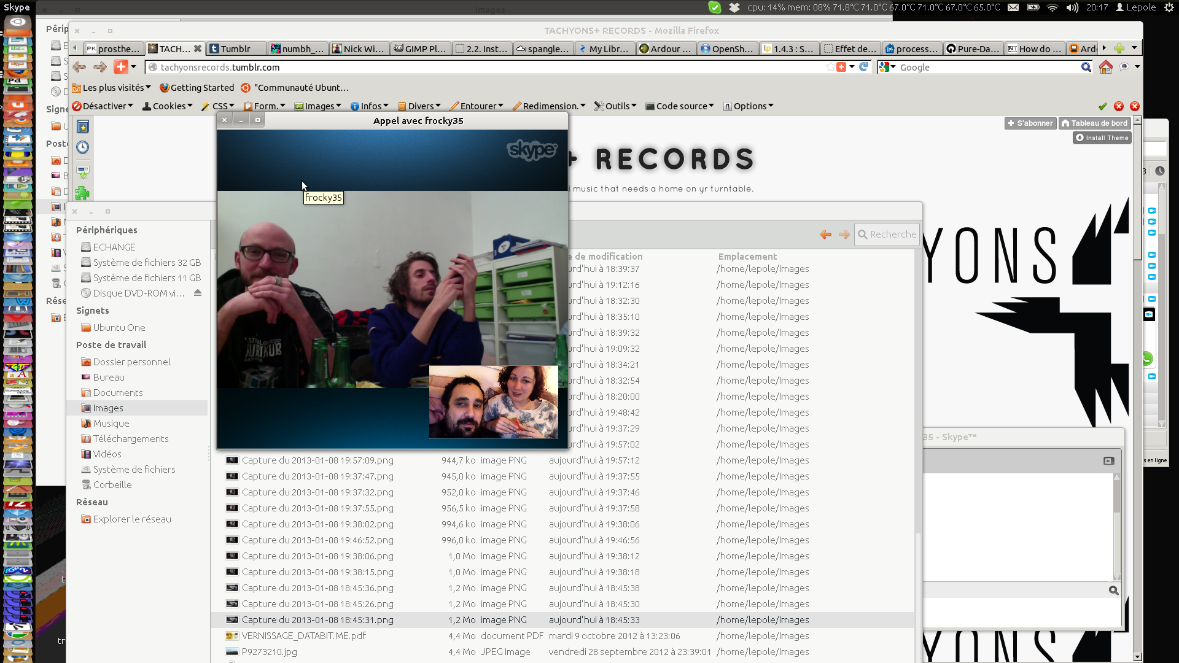Image resolution: width=1179 pixels, height=663 pixels.
Task: Expand the Cookies dropdown in the developer toolbar
Action: click(168, 106)
